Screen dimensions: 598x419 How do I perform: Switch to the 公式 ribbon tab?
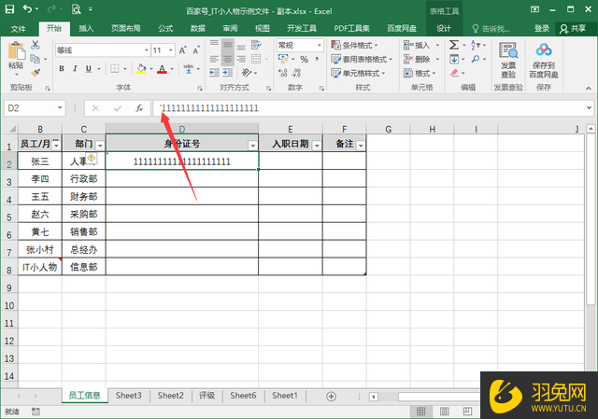tap(165, 29)
